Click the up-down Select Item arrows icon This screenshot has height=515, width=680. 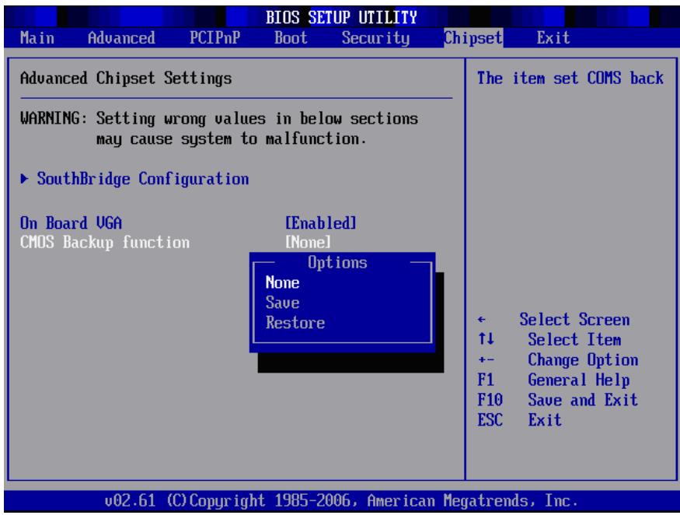tap(486, 339)
